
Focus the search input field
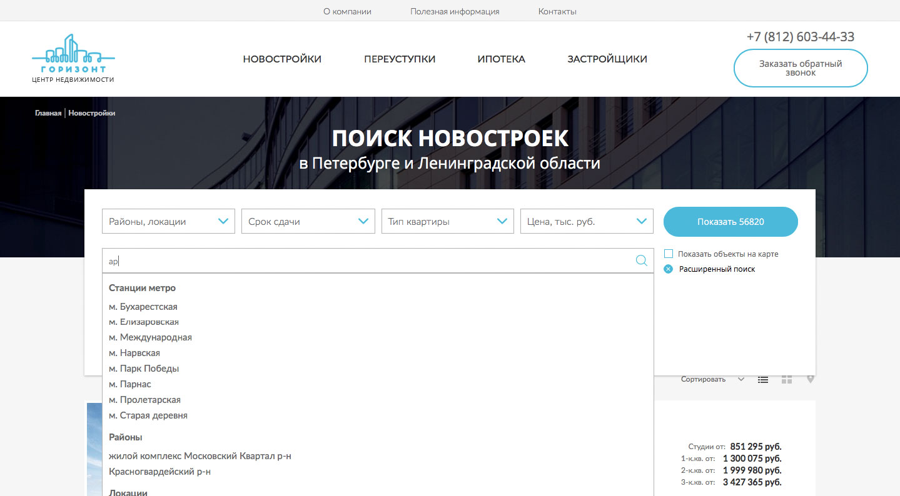(378, 261)
